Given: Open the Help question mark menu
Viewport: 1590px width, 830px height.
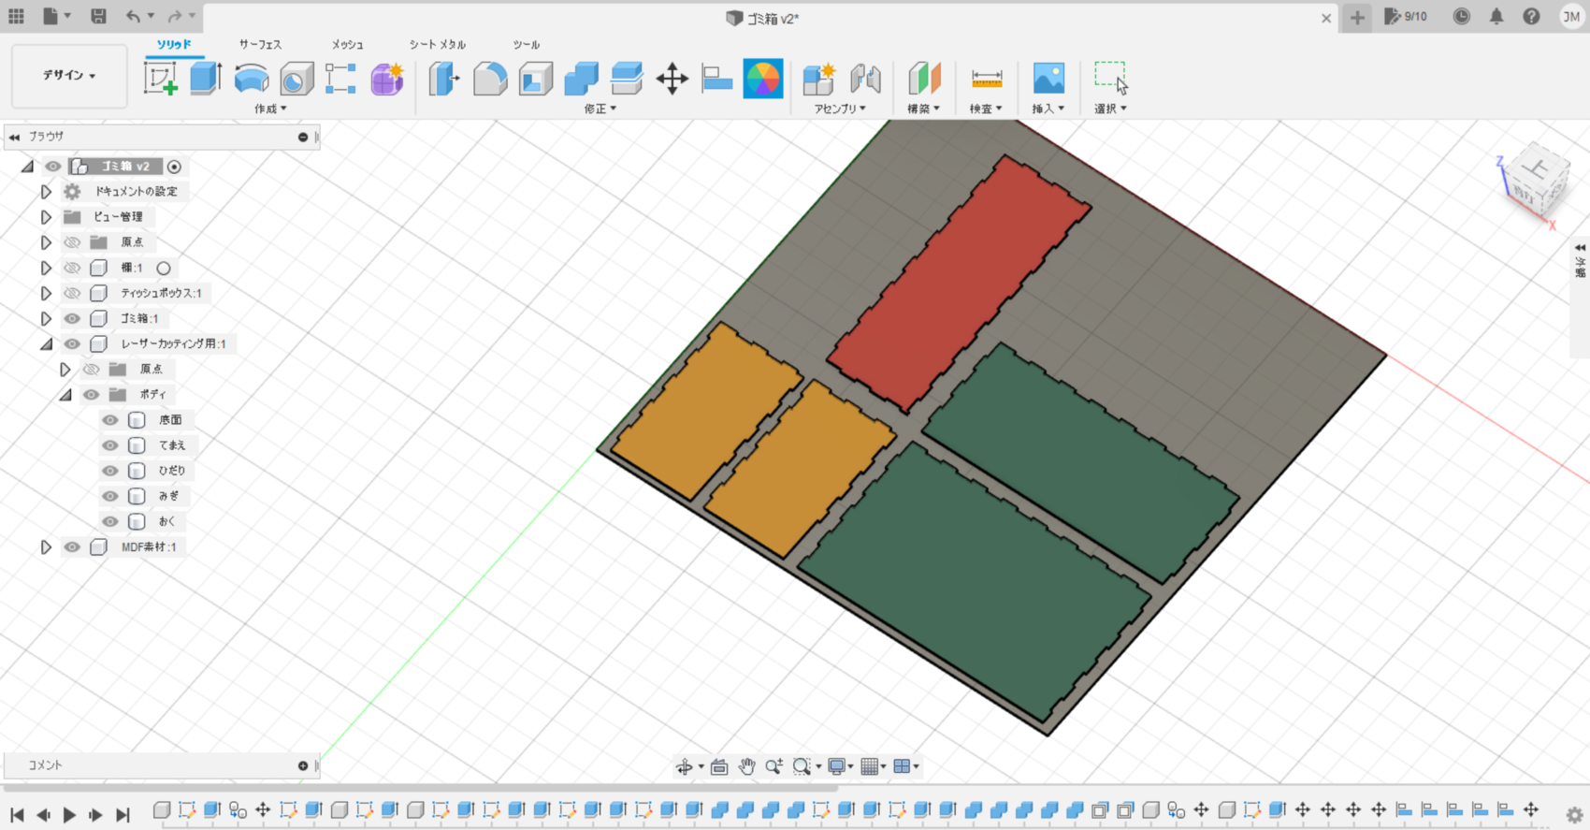Looking at the screenshot, I should (x=1531, y=17).
